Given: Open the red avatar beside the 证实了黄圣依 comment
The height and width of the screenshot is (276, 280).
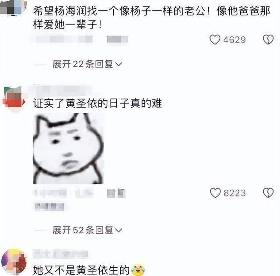Looking at the screenshot, I should [x=14, y=99].
